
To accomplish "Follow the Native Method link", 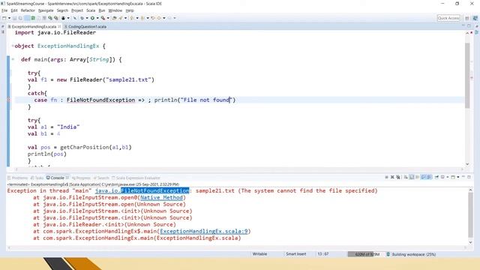I will (x=161, y=197).
